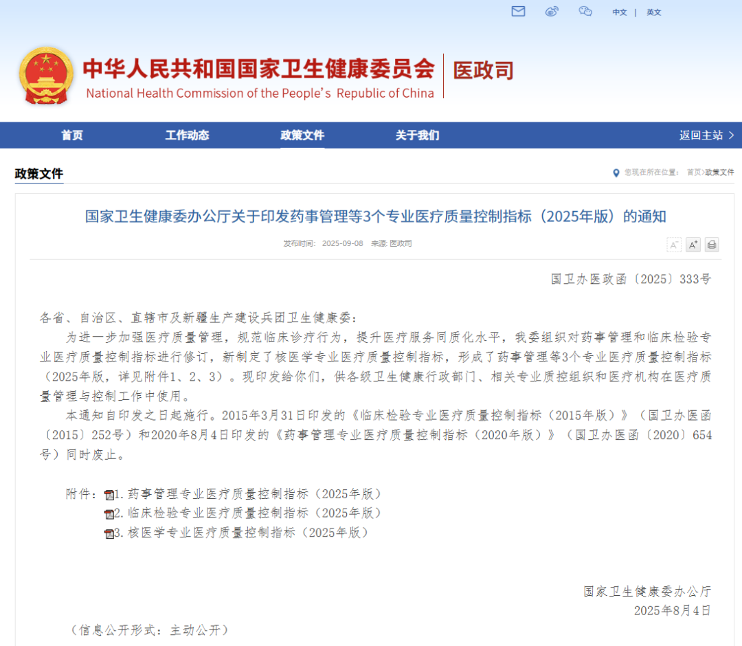Click the 您现在所在位置 label
Viewport: 742px width, 646px height.
[x=651, y=172]
